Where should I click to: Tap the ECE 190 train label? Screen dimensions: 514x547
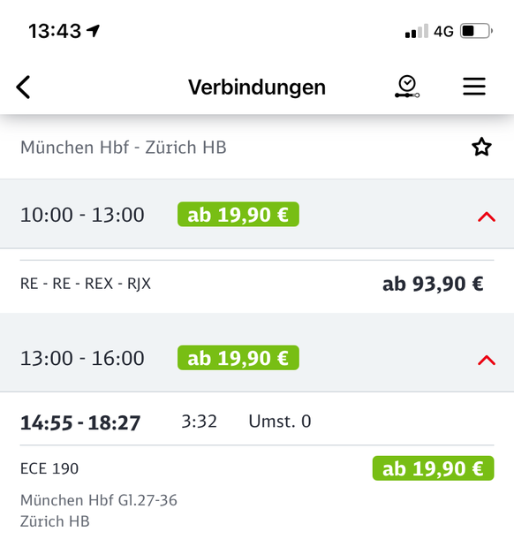(x=49, y=468)
